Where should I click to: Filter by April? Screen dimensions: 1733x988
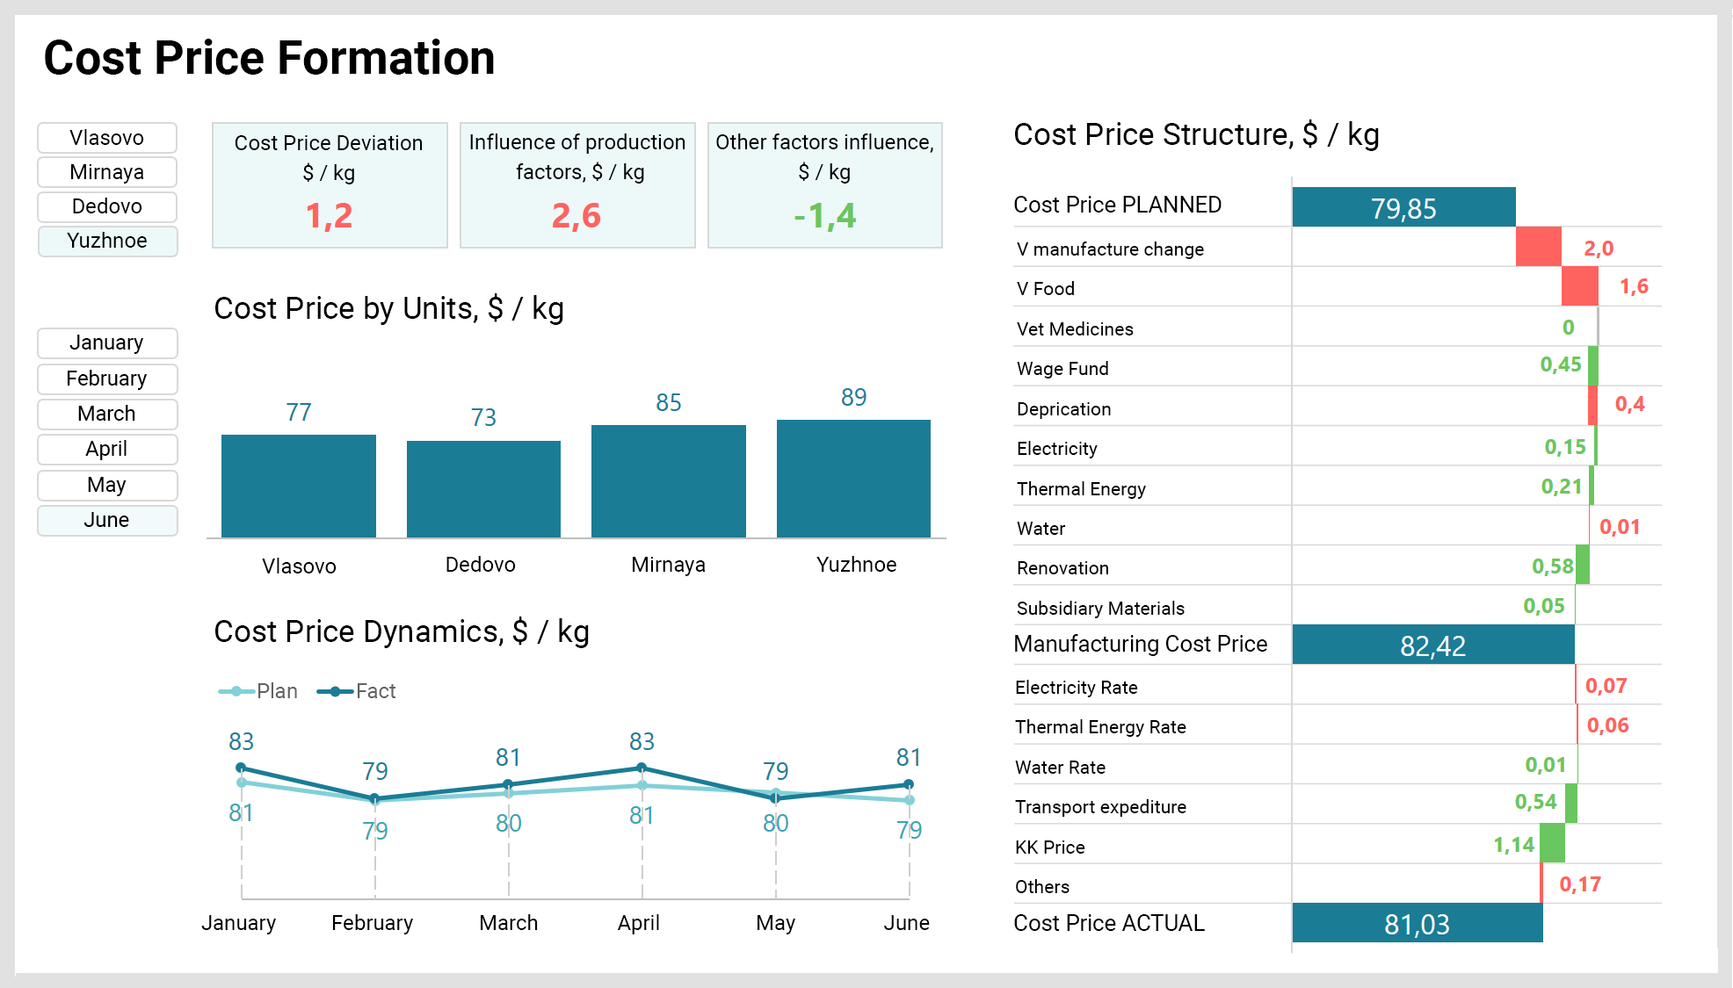coord(107,449)
